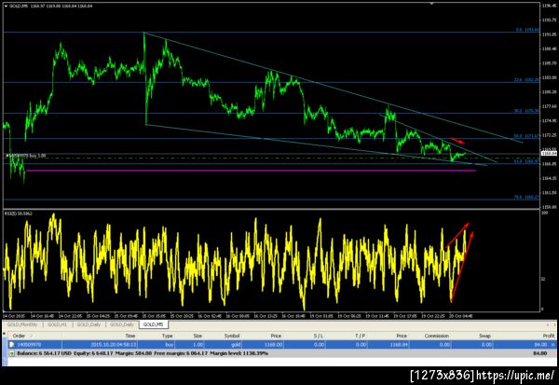Click the 1.00 size cell
Image resolution: width=559 pixels, height=385 pixels.
click(198, 345)
